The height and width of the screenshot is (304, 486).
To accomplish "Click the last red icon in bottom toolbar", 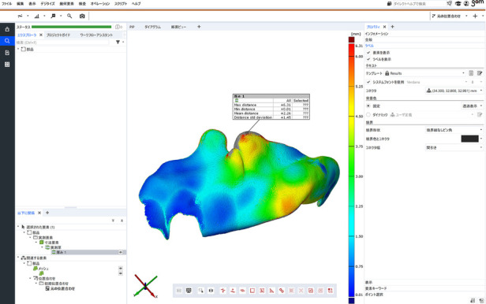I will 330,291.
